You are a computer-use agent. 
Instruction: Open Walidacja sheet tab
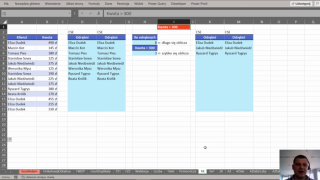click(x=142, y=171)
